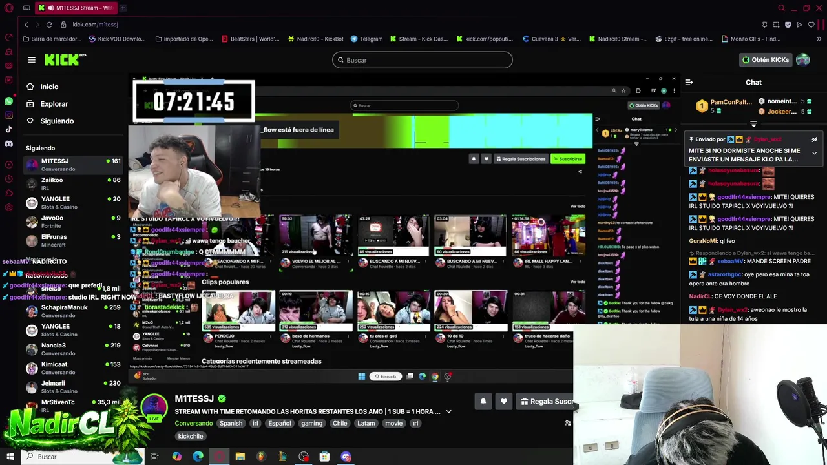View PamConPalt top gifter entry
Image resolution: width=827 pixels, height=465 pixels.
724,106
